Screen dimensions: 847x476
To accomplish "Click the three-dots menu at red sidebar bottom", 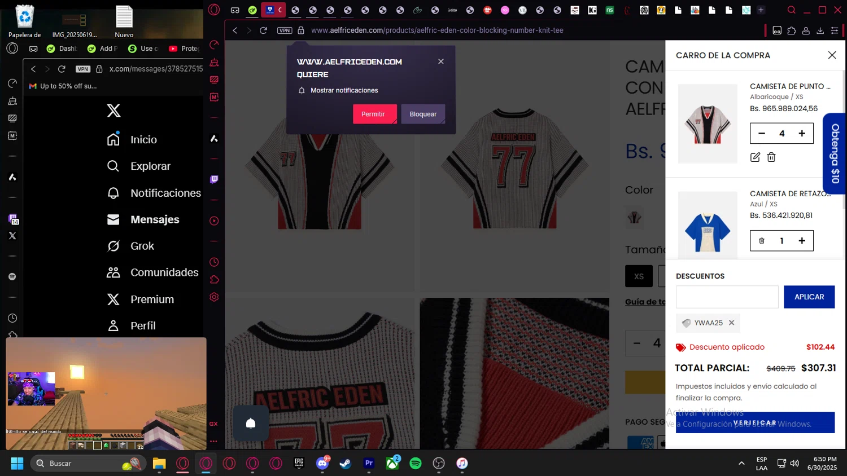I will [213, 441].
